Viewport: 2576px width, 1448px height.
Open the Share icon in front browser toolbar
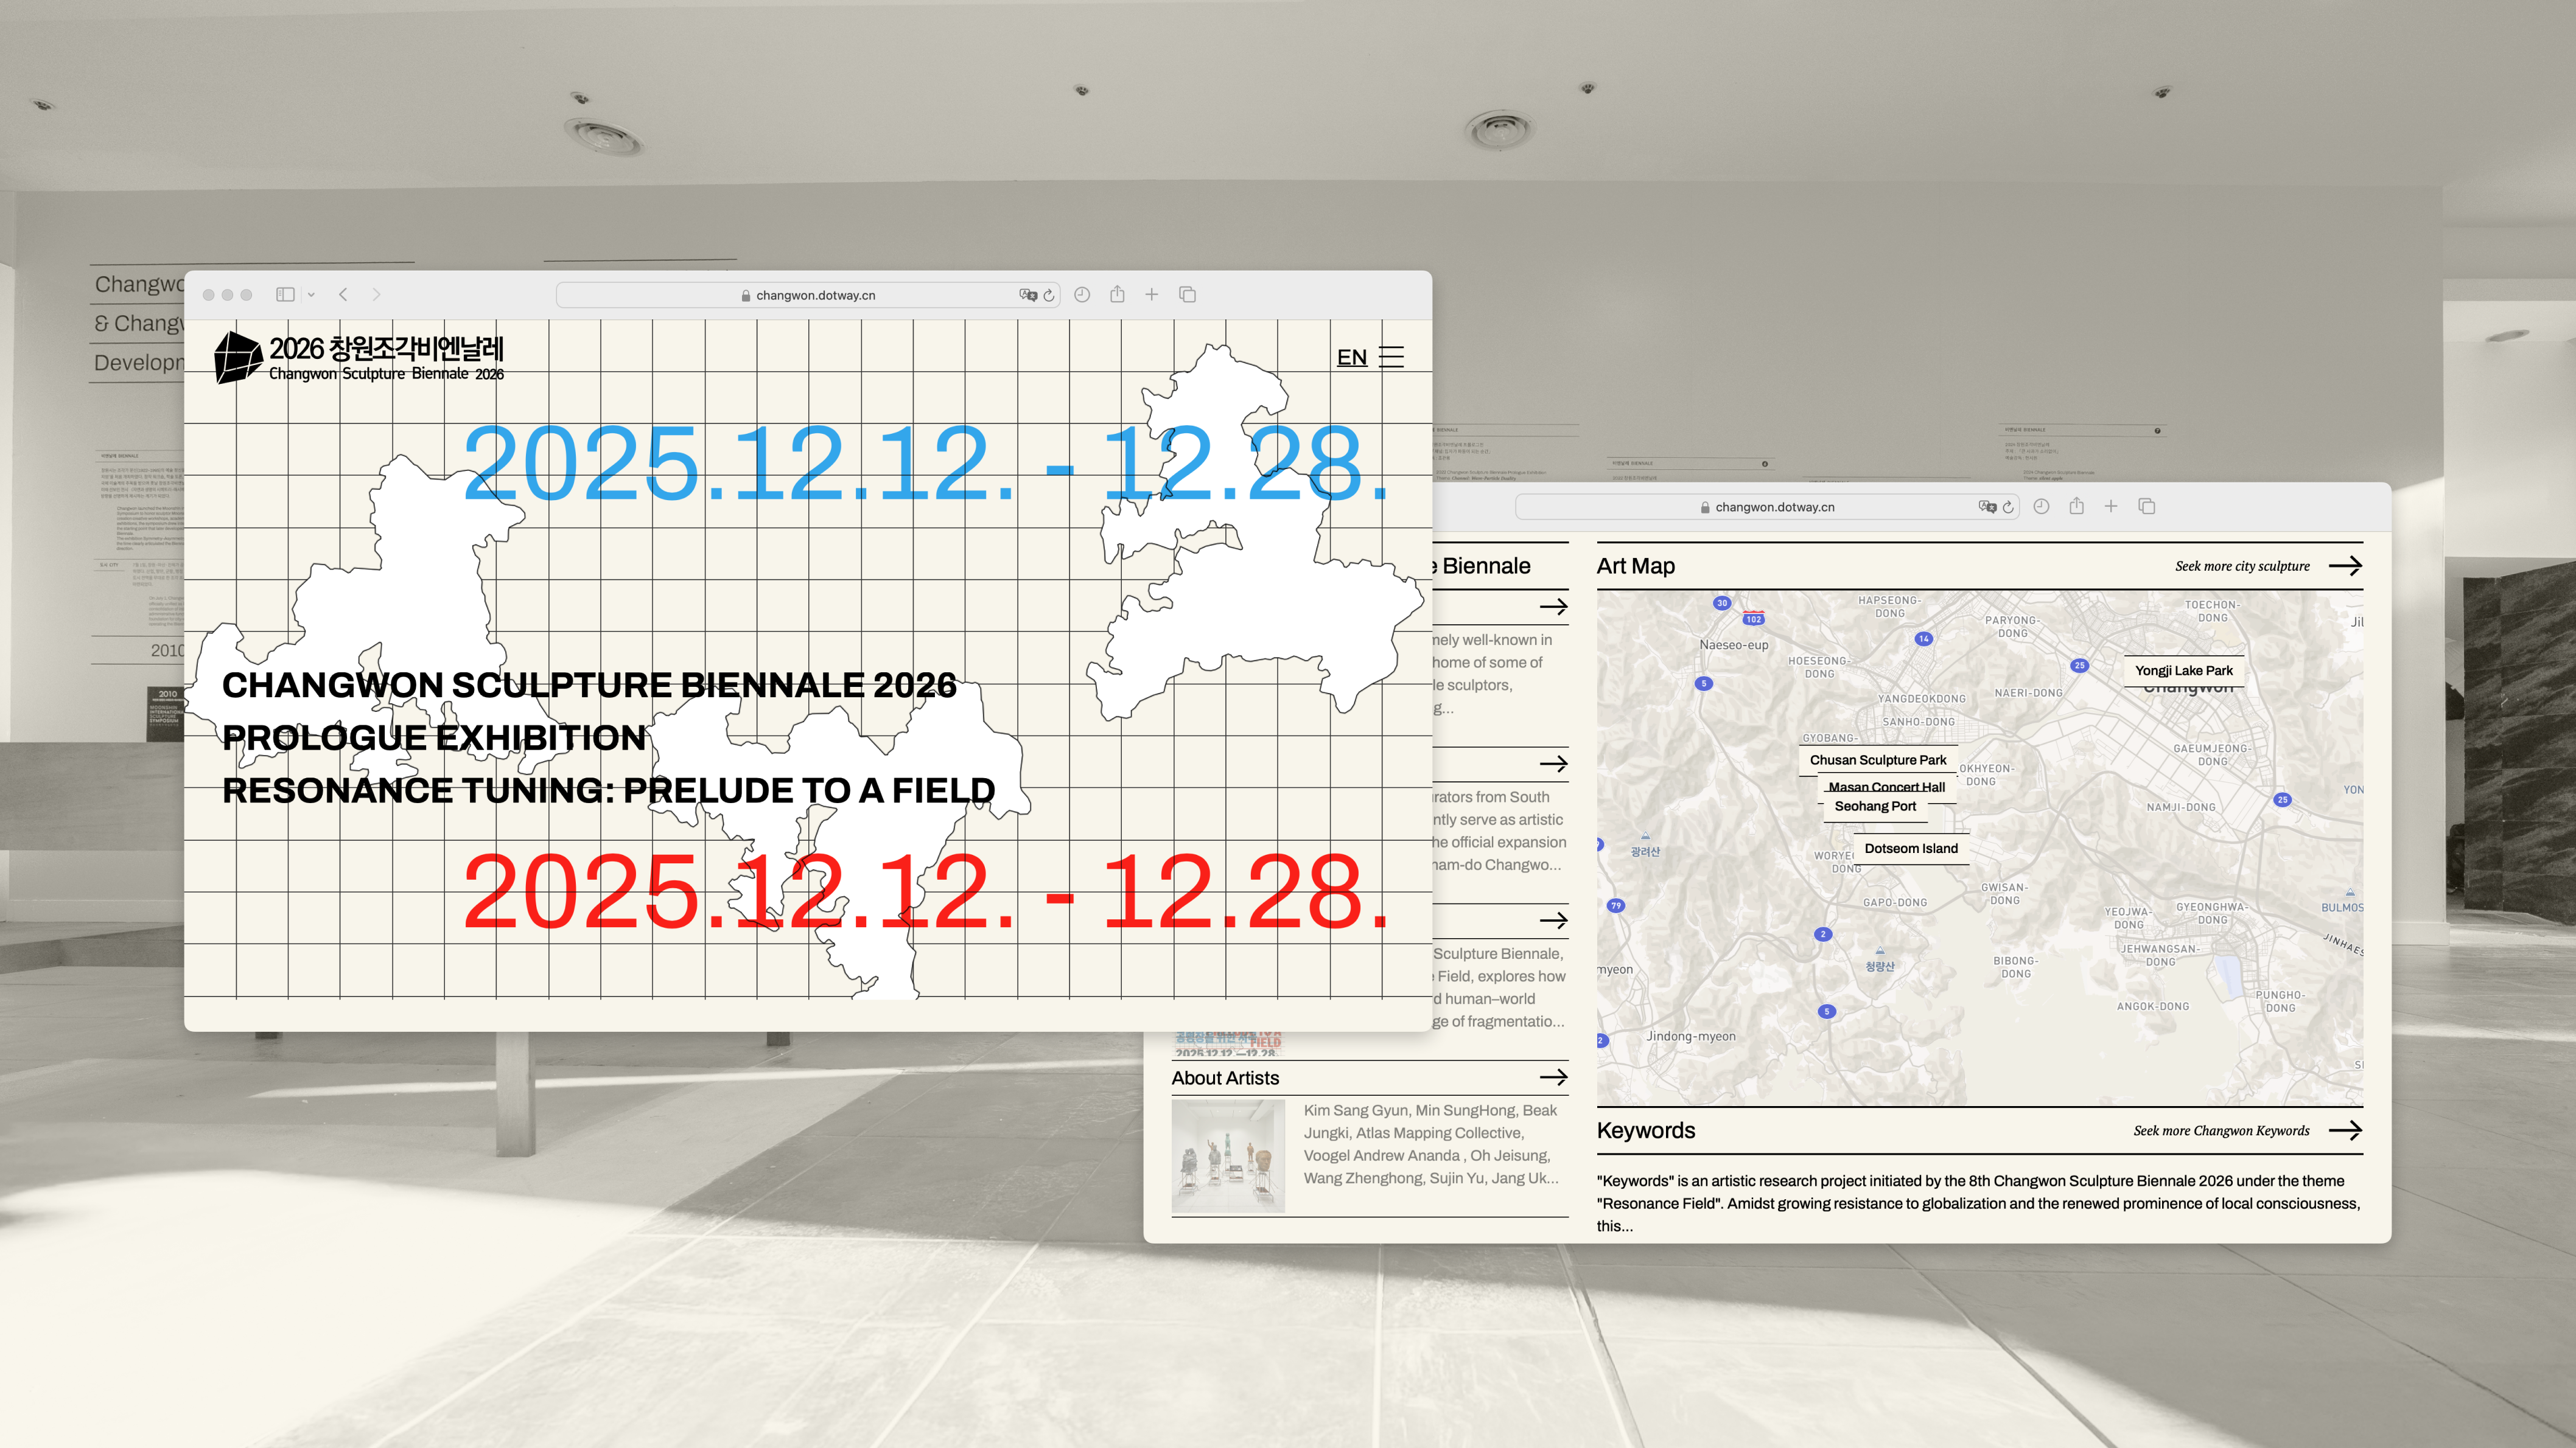point(1117,295)
